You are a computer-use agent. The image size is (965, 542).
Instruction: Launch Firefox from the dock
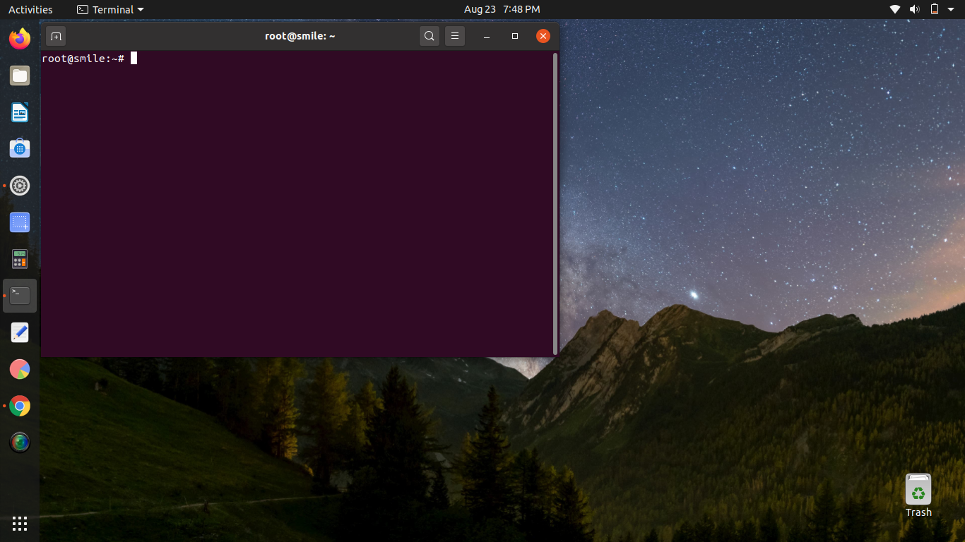[19, 38]
